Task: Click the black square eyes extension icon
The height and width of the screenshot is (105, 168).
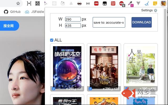Action: [105, 3]
